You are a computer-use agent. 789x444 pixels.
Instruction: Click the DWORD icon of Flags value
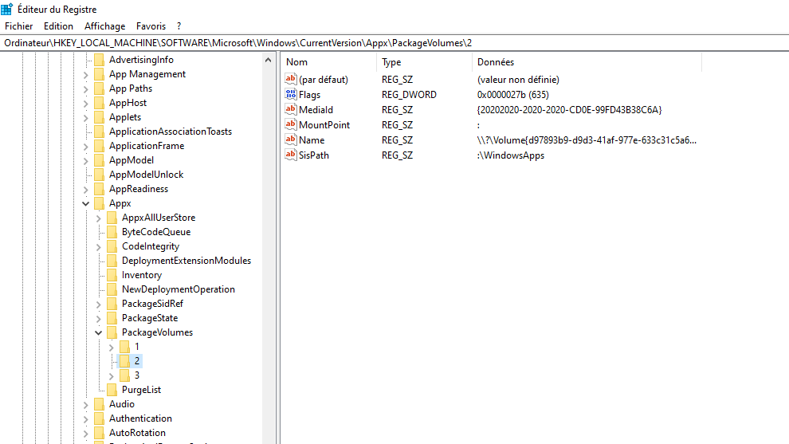point(290,94)
